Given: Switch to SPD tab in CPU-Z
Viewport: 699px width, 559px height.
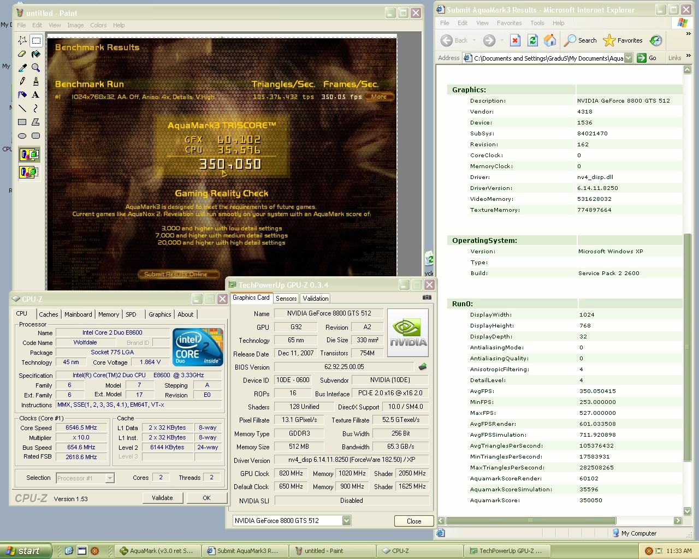Looking at the screenshot, I should (x=131, y=314).
